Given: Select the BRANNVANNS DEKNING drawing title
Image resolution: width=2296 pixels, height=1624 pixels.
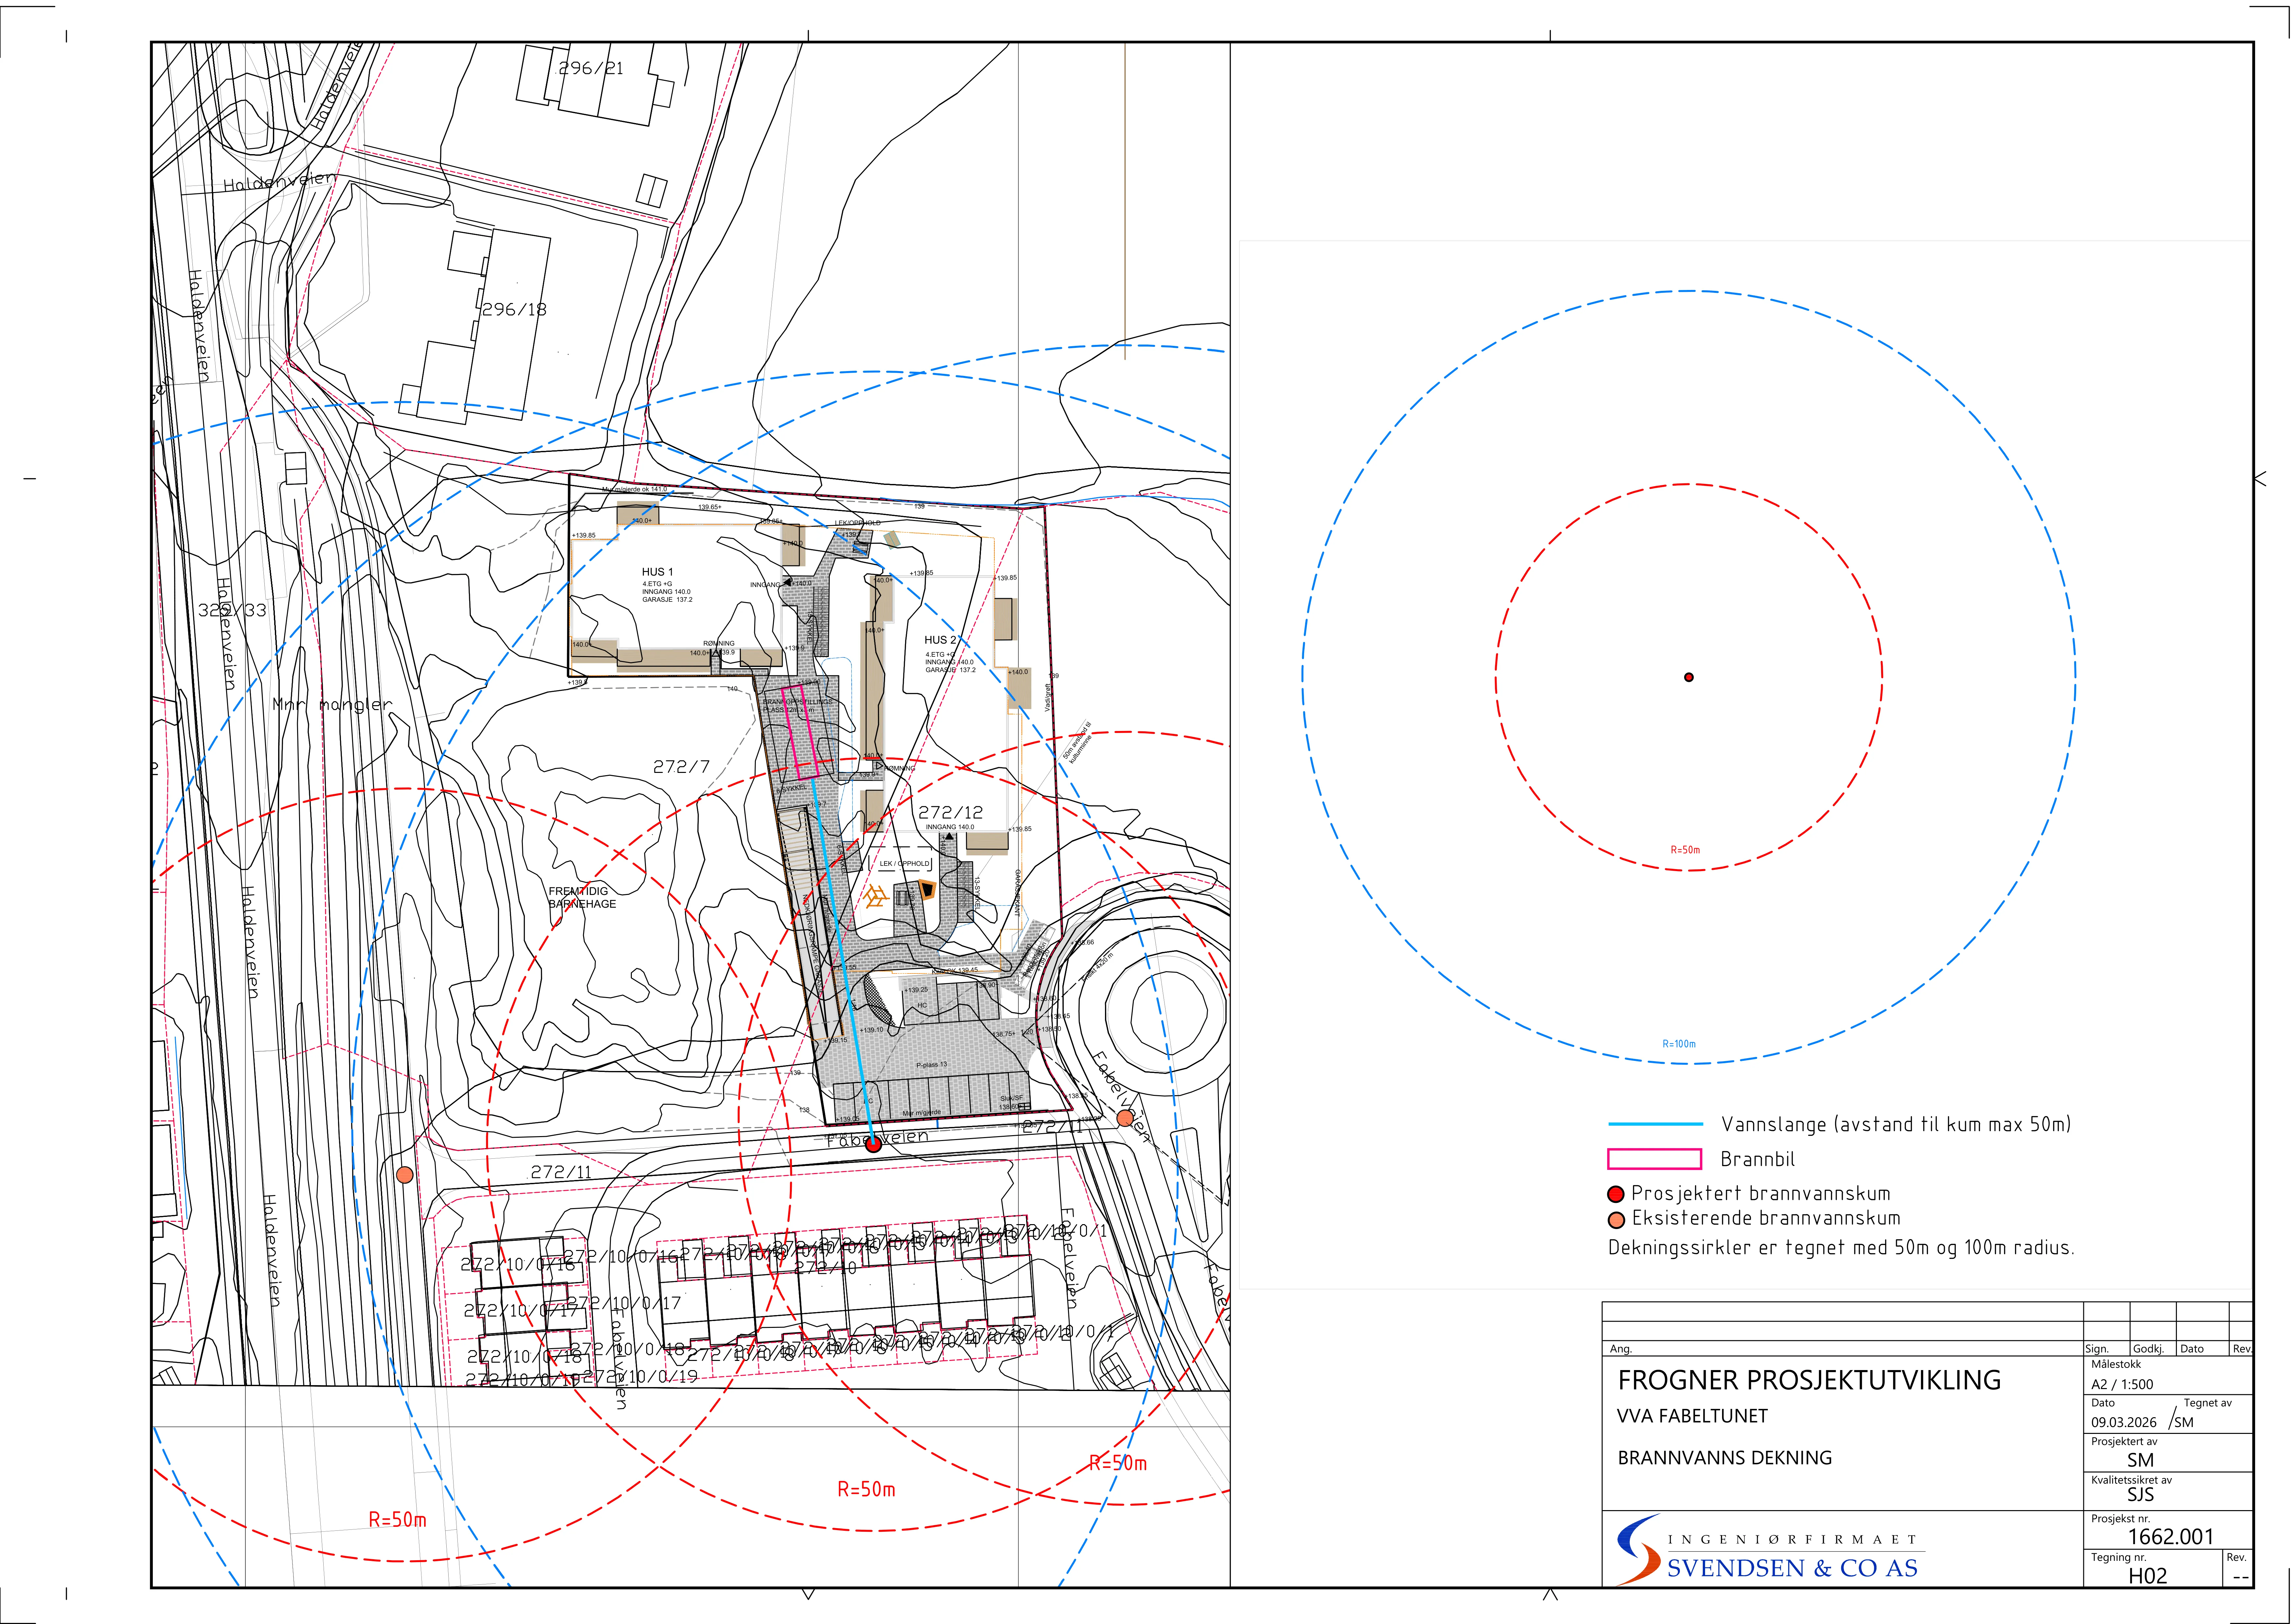Looking at the screenshot, I should (1725, 1458).
